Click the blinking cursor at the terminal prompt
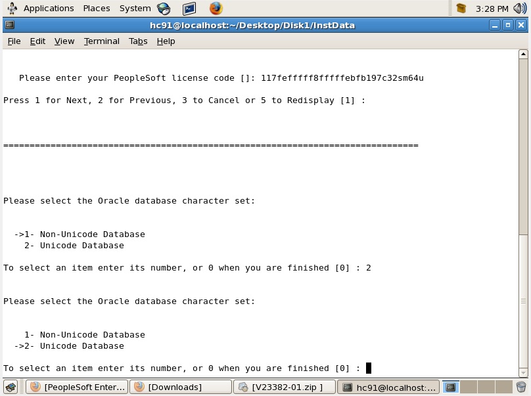The height and width of the screenshot is (396, 531). [x=369, y=368]
